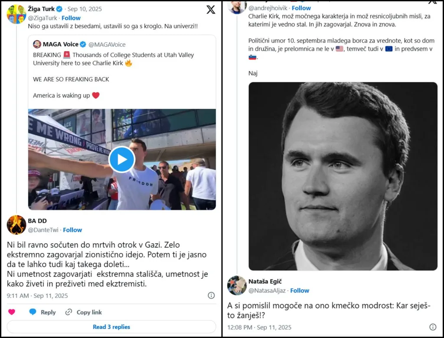
Task: Click BA DD's profile avatar
Action: tap(16, 225)
